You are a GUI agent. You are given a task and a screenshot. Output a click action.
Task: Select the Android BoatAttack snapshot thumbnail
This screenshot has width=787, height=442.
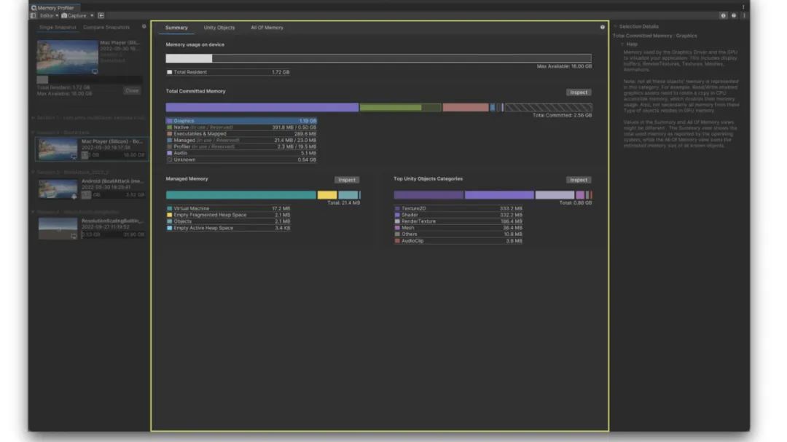coord(58,189)
